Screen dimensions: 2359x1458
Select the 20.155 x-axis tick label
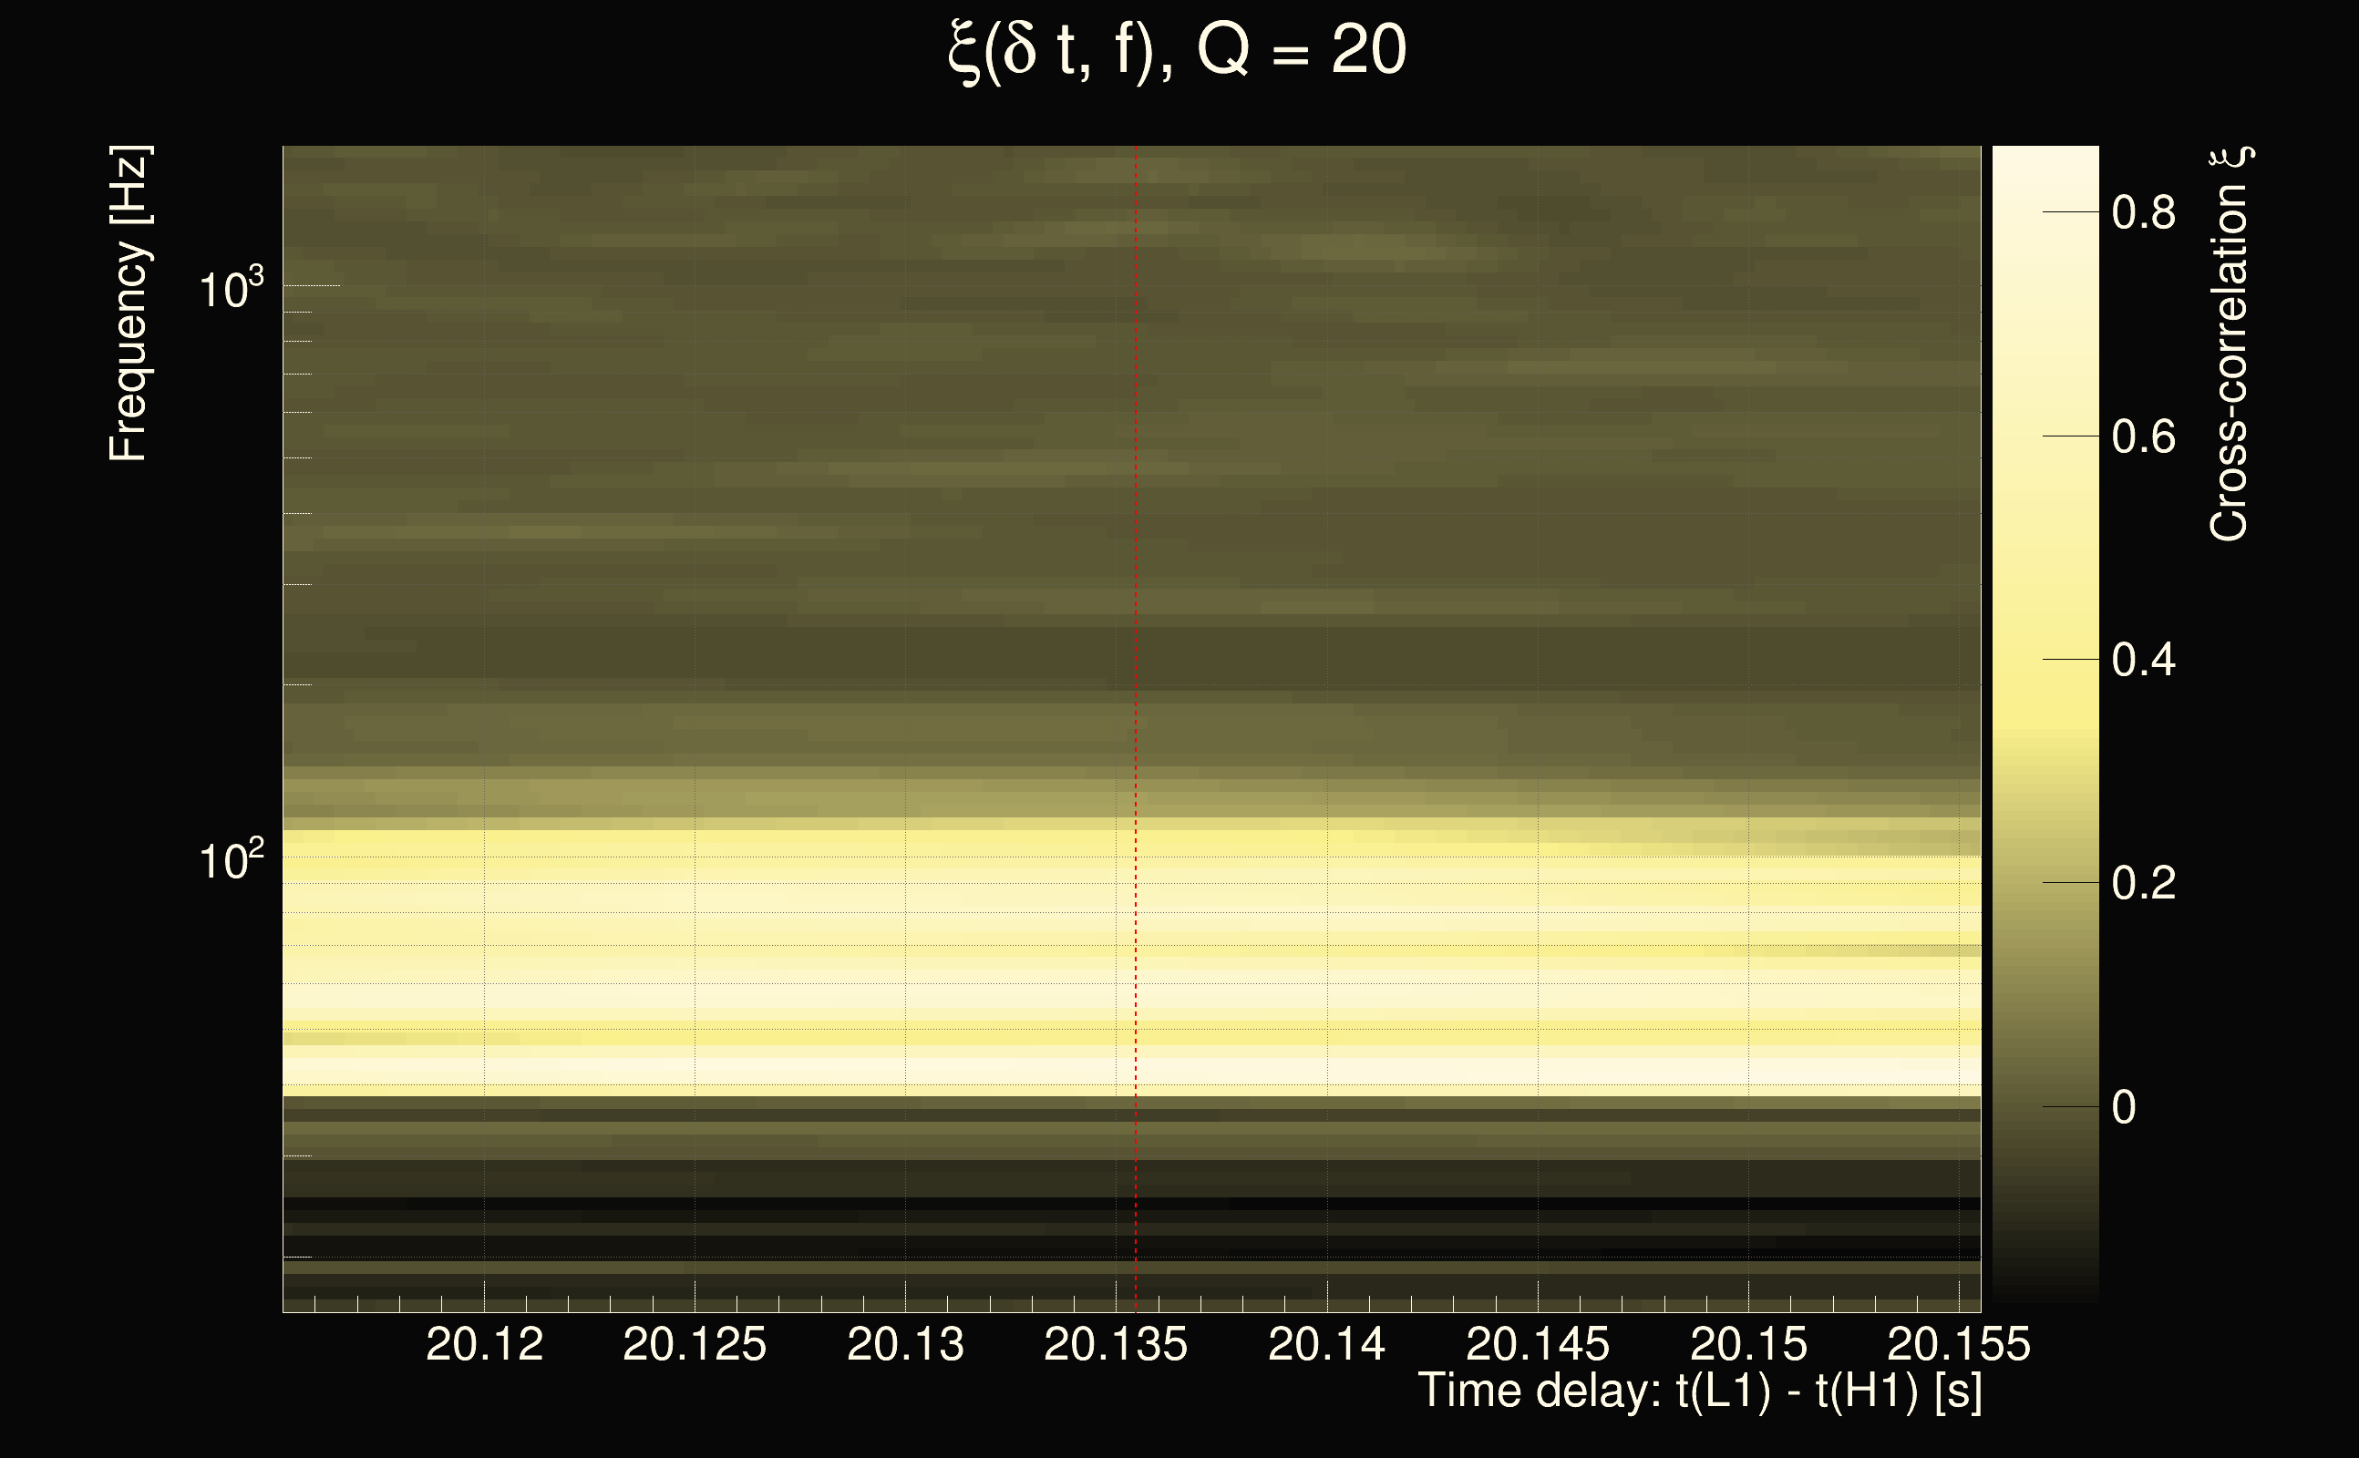coord(1958,1344)
